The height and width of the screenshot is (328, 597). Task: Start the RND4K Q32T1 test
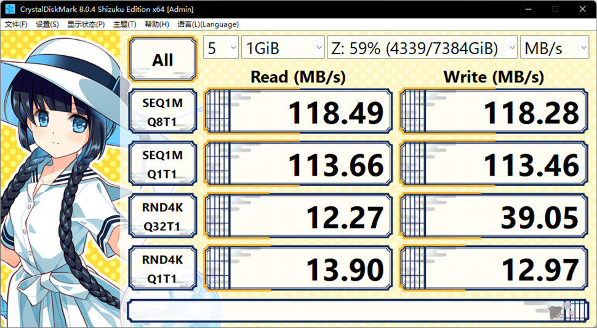tap(163, 216)
